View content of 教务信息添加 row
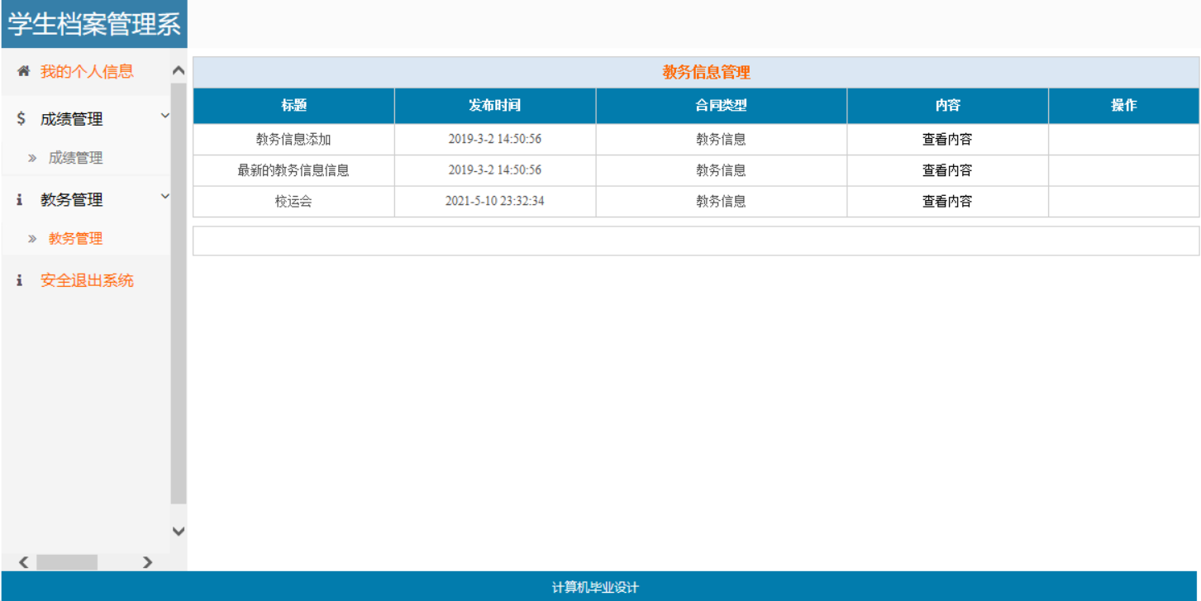The height and width of the screenshot is (601, 1201). coord(947,140)
